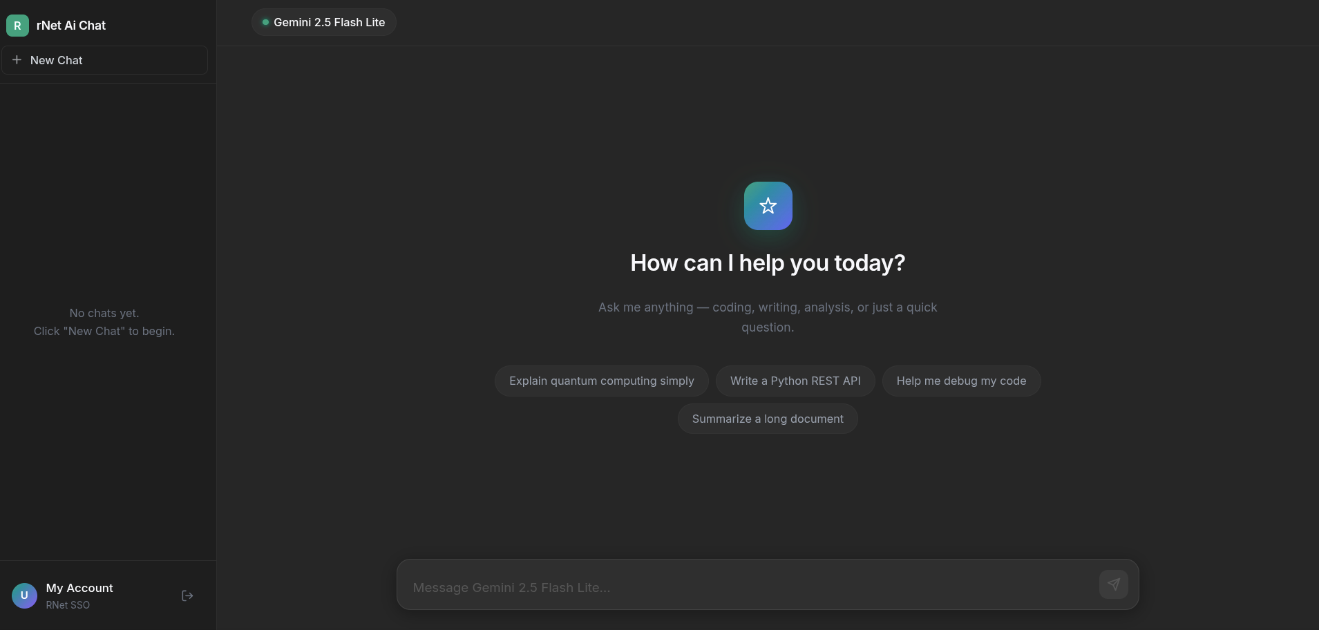This screenshot has height=630, width=1319.
Task: Start a New Chat
Action: click(x=104, y=60)
